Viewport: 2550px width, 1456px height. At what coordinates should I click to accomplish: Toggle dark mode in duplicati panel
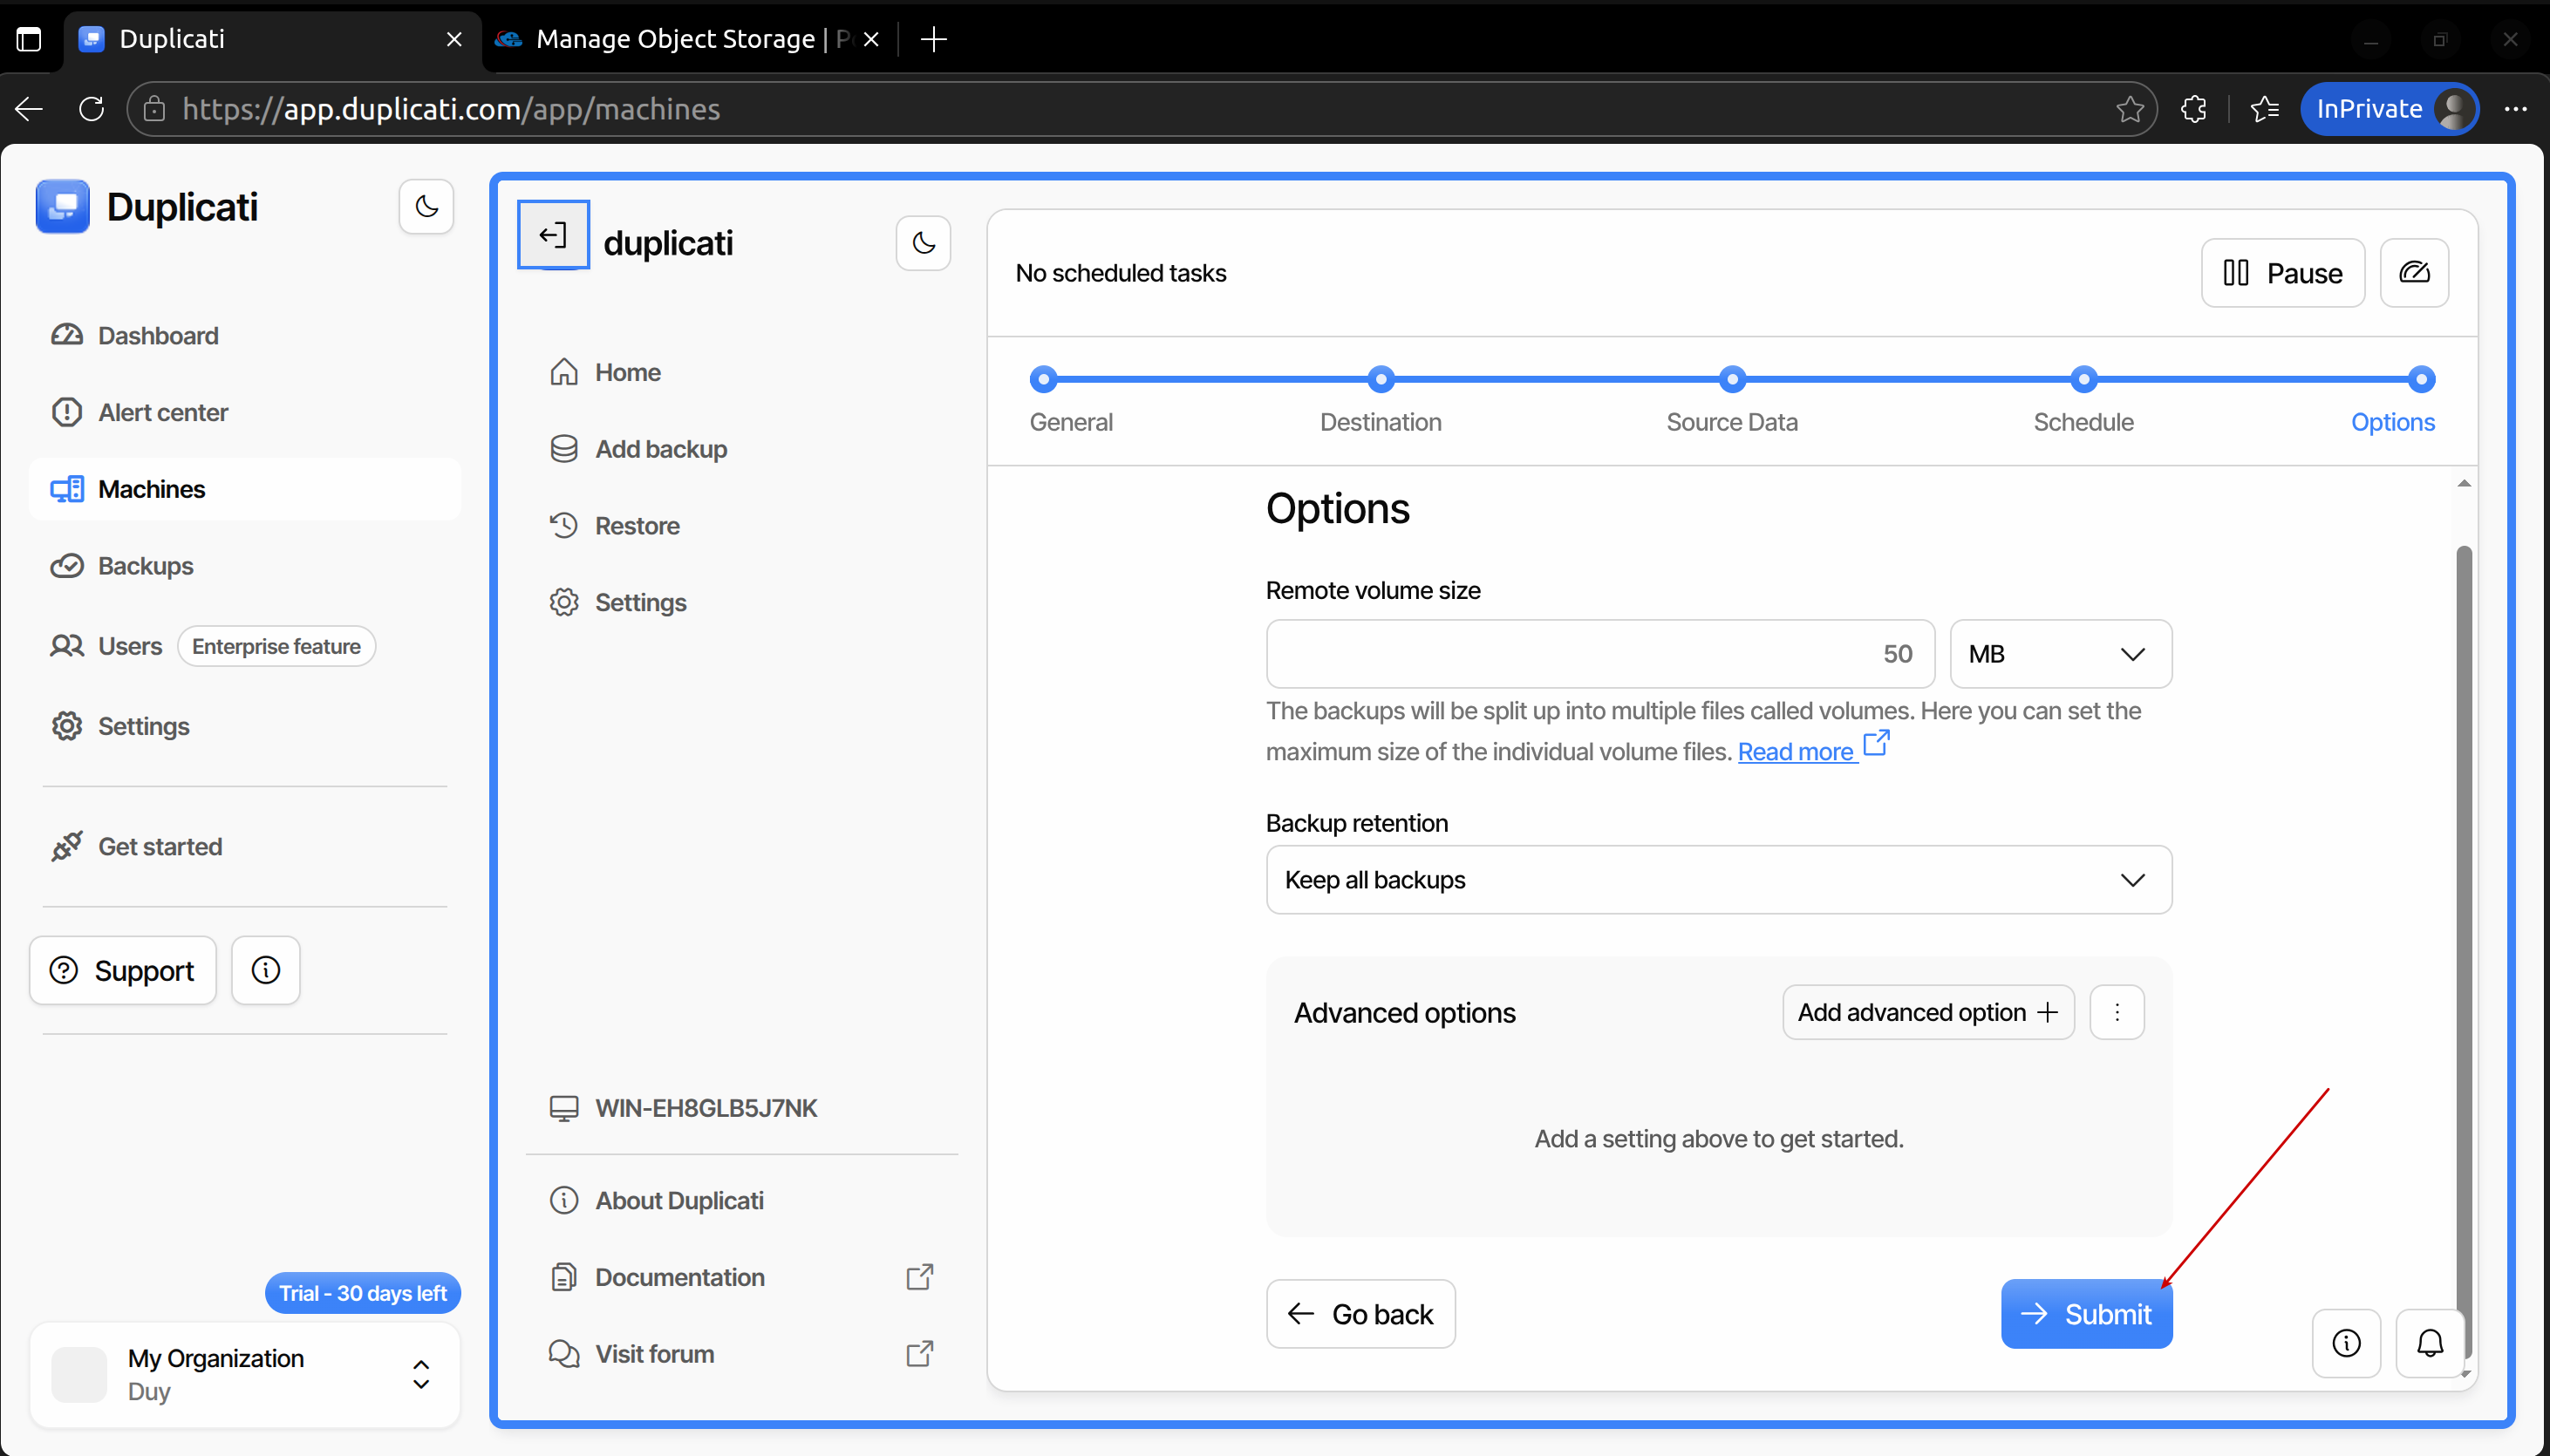(923, 243)
